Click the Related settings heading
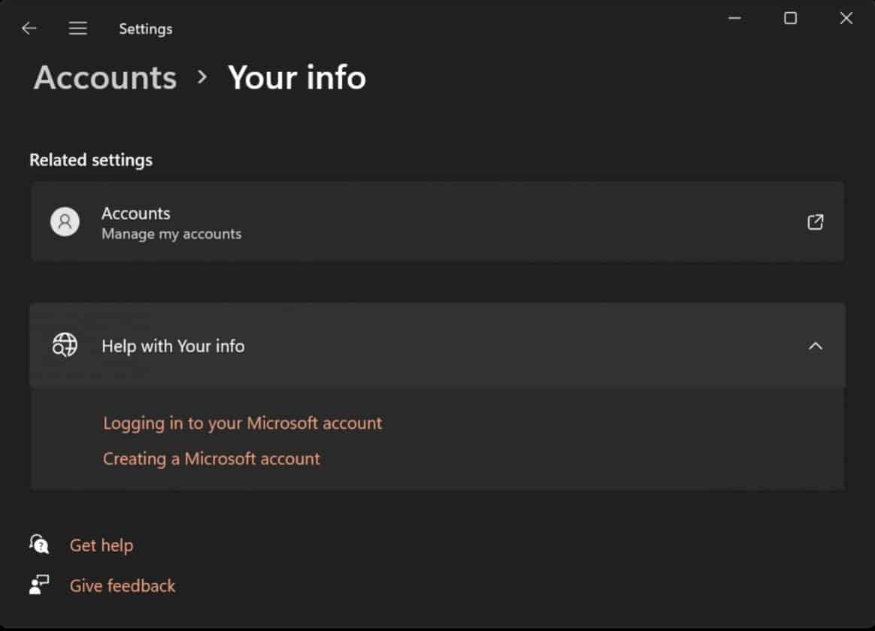Viewport: 875px width, 631px height. tap(91, 159)
